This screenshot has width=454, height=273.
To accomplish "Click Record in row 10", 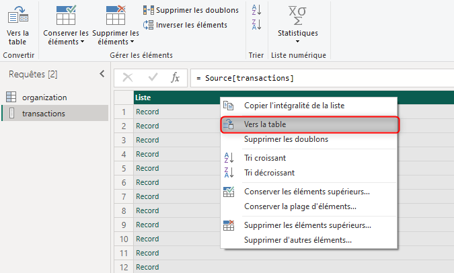I will click(x=147, y=239).
